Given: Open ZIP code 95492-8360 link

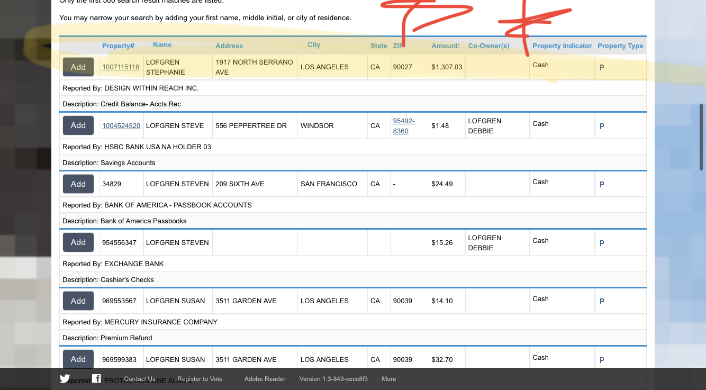Looking at the screenshot, I should pos(404,126).
